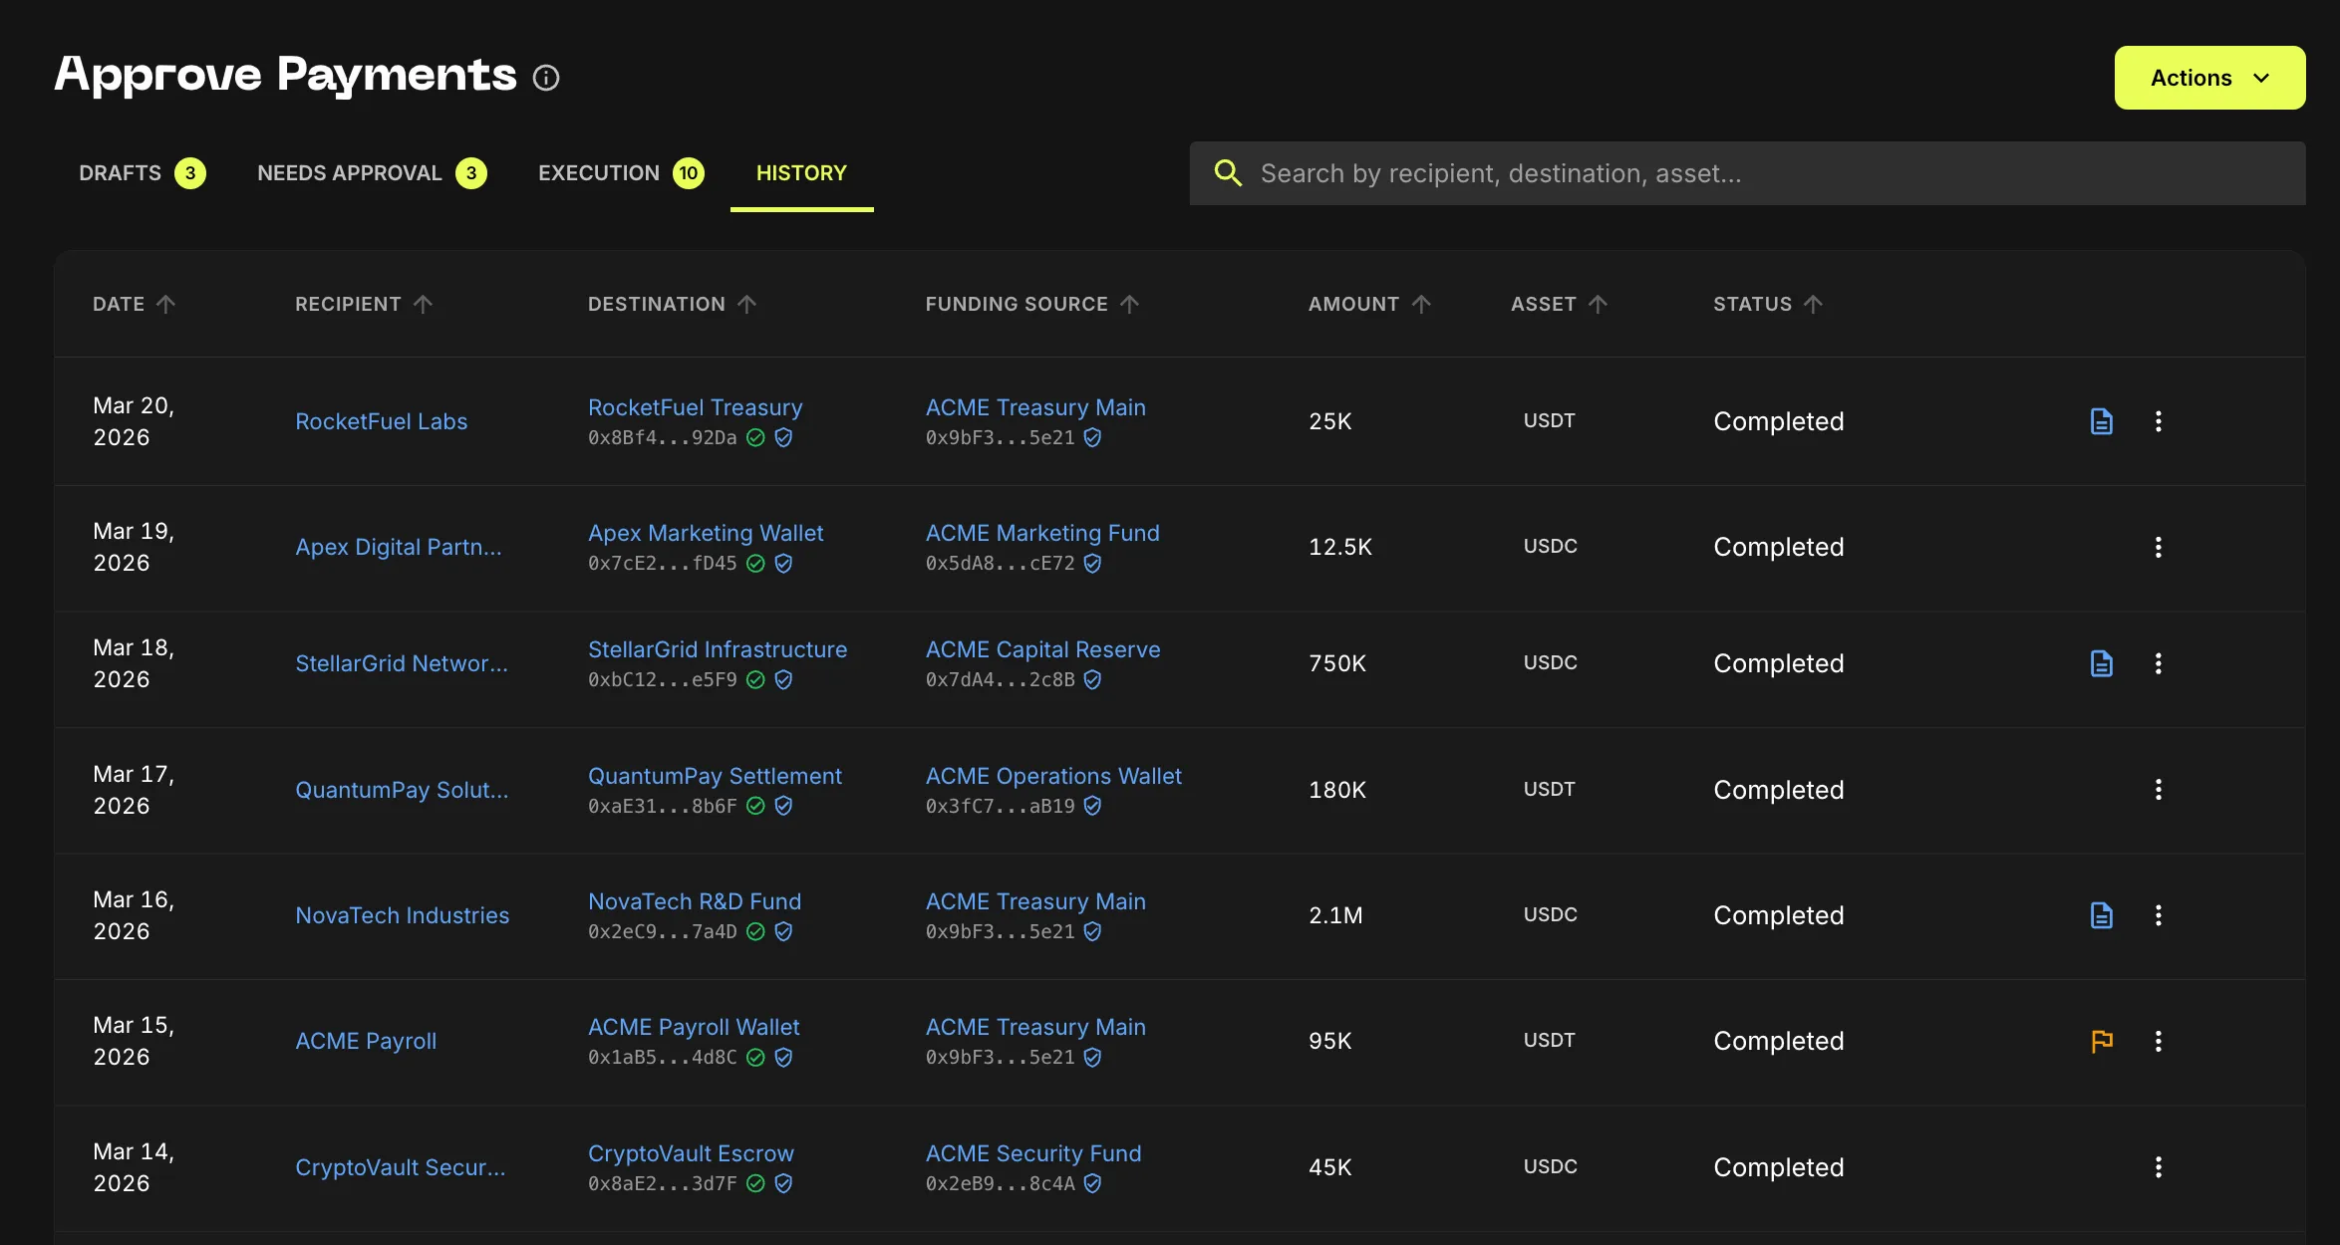Image resolution: width=2340 pixels, height=1245 pixels.
Task: Open ACME Payroll recipient link
Action: pos(366,1041)
